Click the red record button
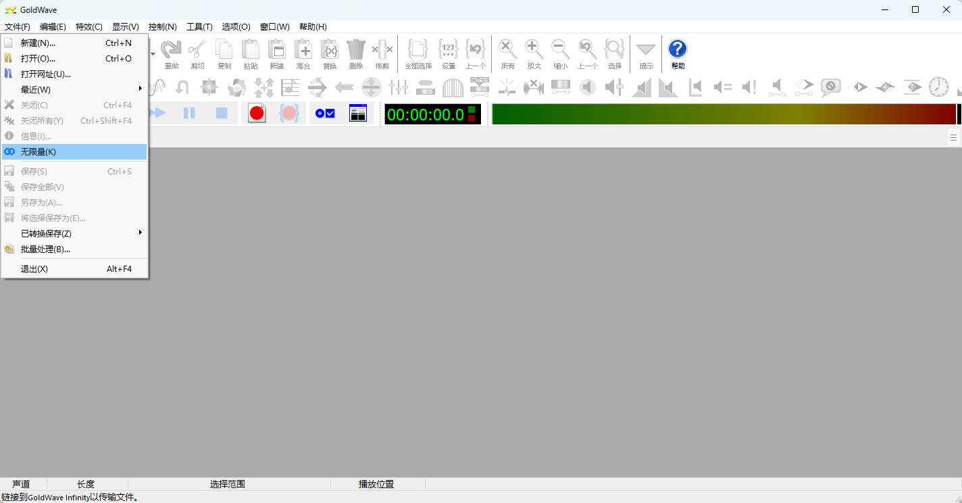 tap(257, 113)
